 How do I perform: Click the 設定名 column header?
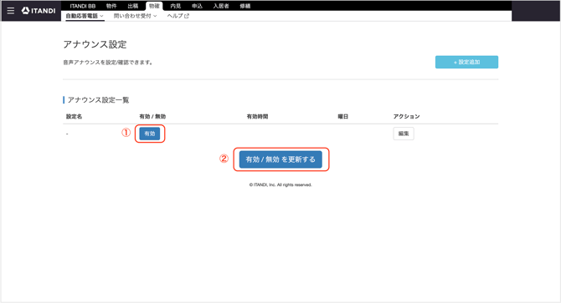pyautogui.click(x=74, y=117)
